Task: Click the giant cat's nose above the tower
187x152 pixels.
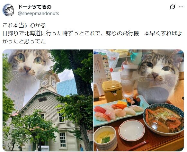Action: (x=27, y=69)
